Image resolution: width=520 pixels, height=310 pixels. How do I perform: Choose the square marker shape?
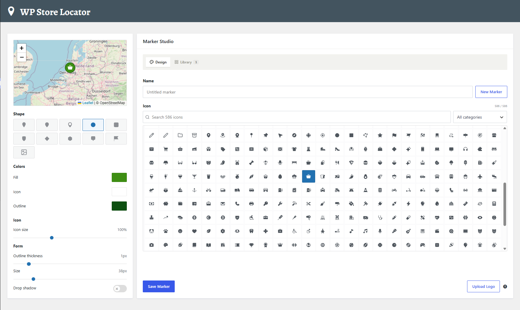[x=116, y=125]
